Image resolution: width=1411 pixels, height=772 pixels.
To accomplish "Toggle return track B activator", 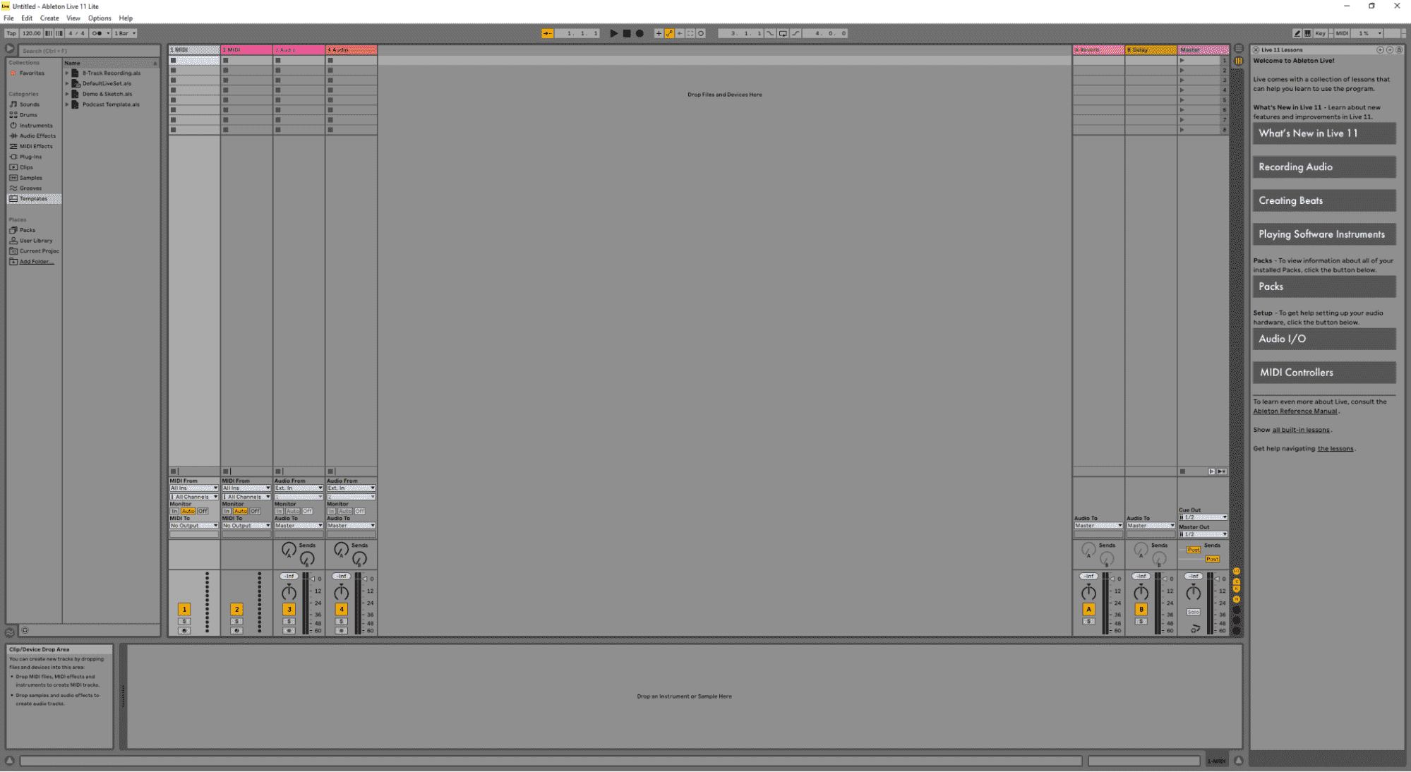I will [x=1141, y=609].
